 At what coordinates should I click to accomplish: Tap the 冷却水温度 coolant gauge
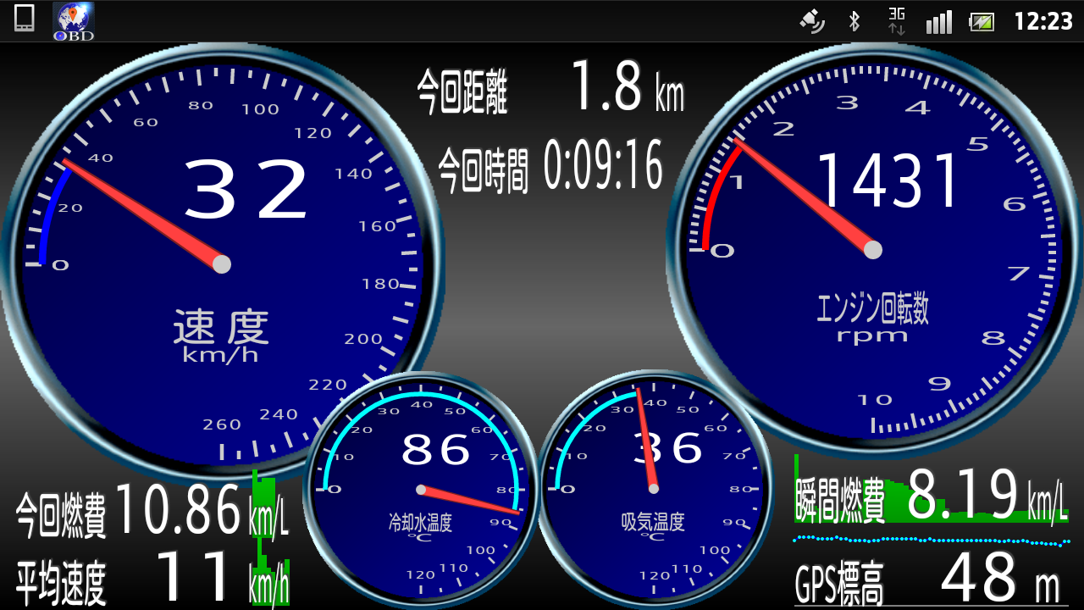click(x=421, y=489)
